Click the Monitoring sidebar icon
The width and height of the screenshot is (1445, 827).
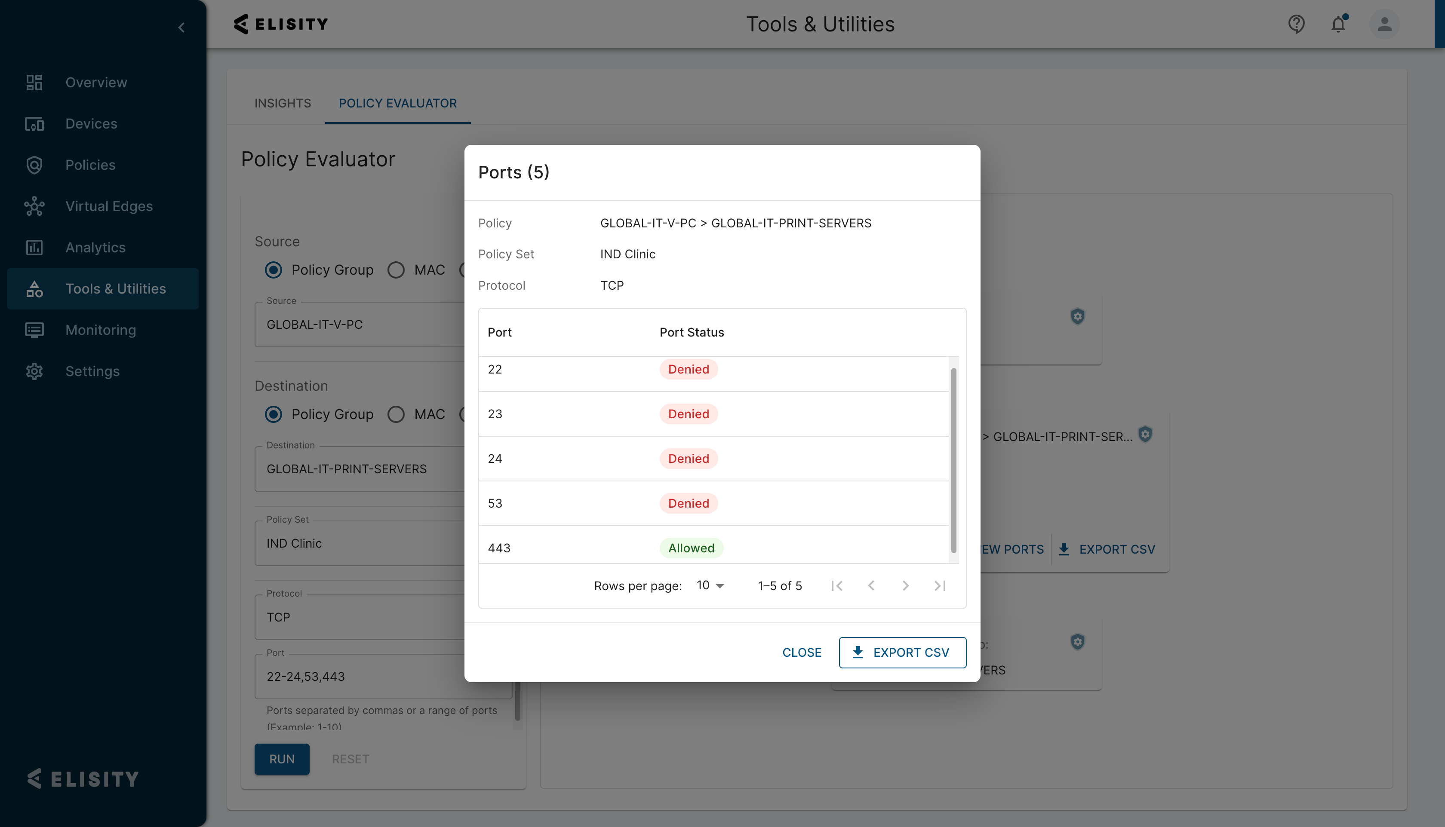(x=34, y=330)
